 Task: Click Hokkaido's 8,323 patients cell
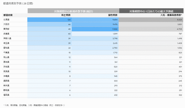pos(151,20)
